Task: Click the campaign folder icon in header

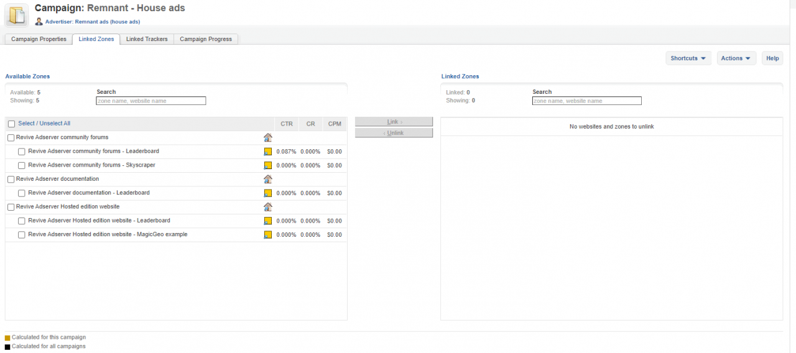Action: point(17,16)
